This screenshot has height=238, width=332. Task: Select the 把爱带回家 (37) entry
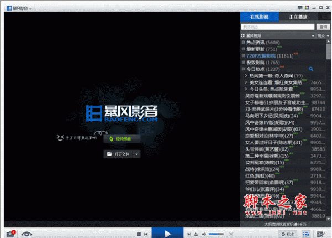click(x=285, y=182)
